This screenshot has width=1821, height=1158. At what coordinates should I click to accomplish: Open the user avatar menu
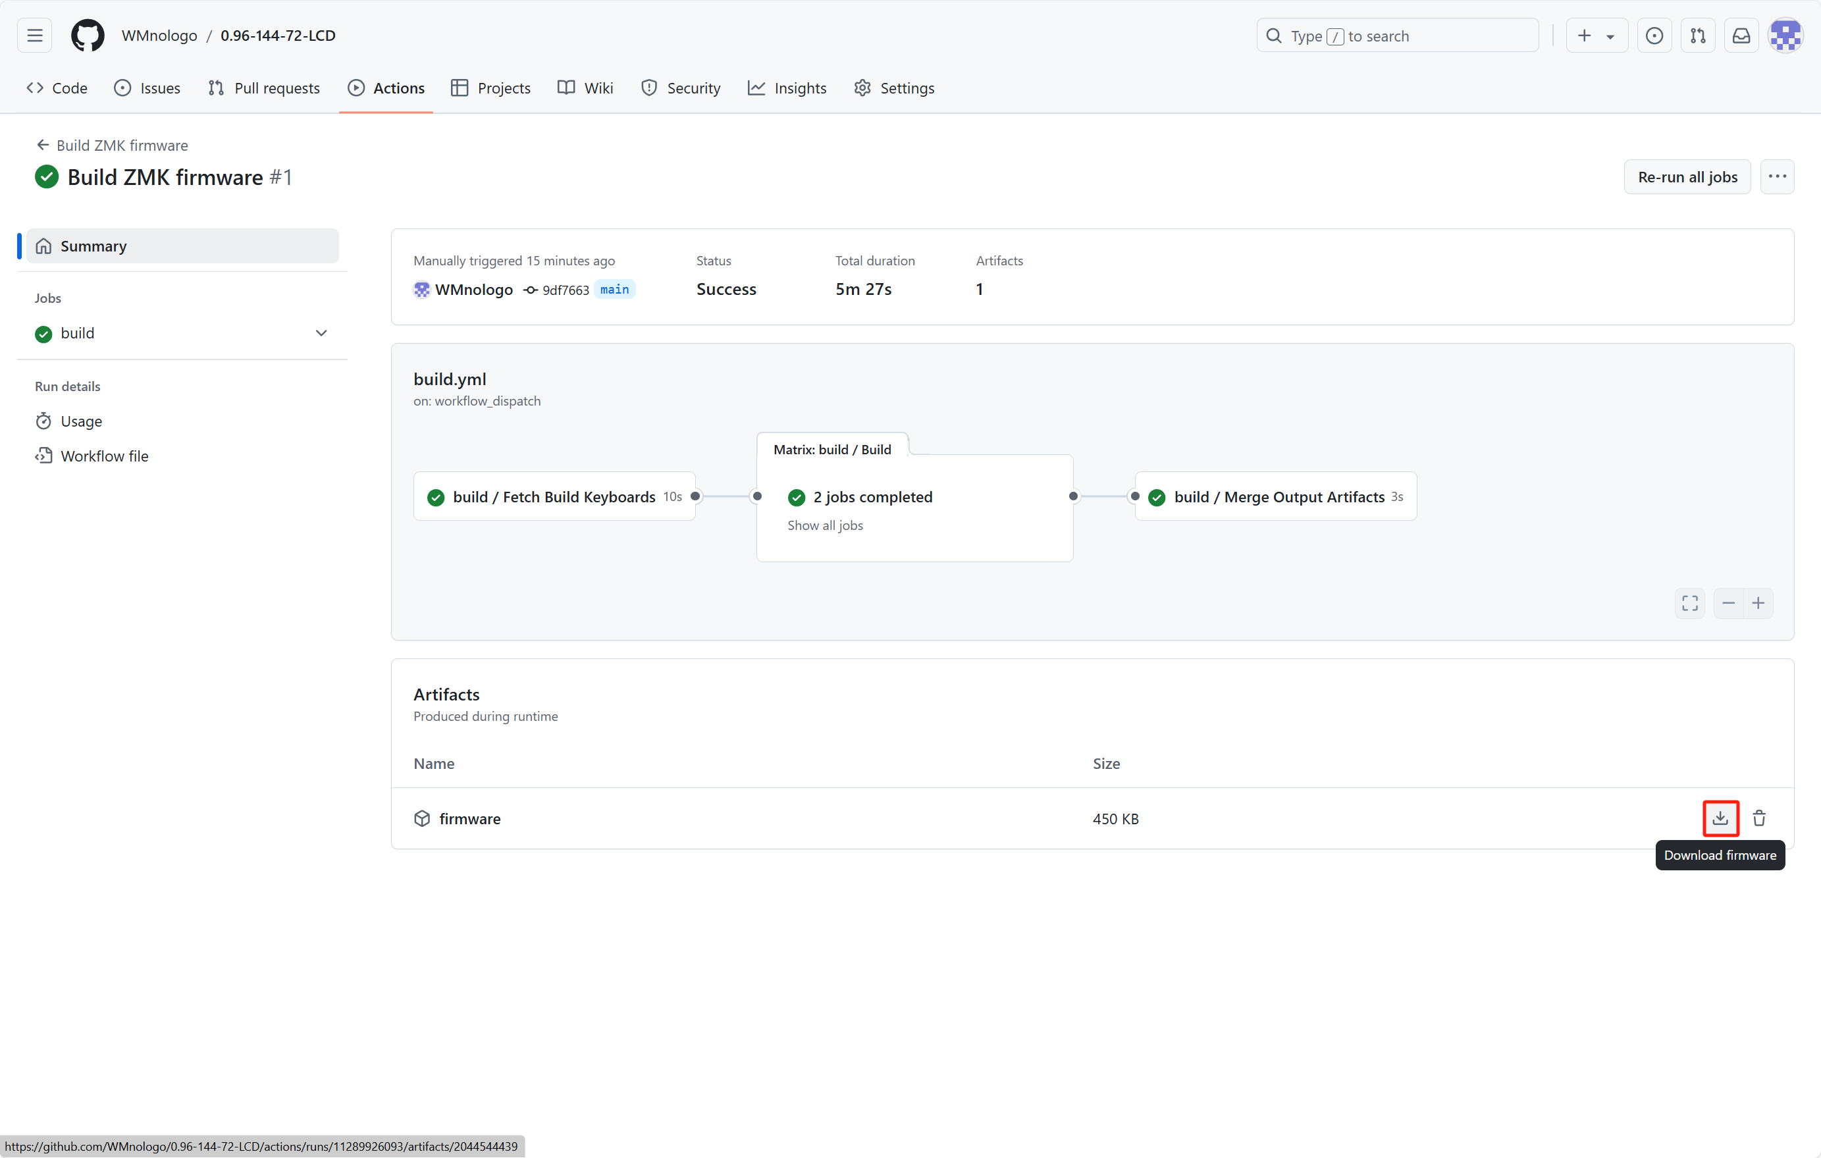click(1786, 36)
